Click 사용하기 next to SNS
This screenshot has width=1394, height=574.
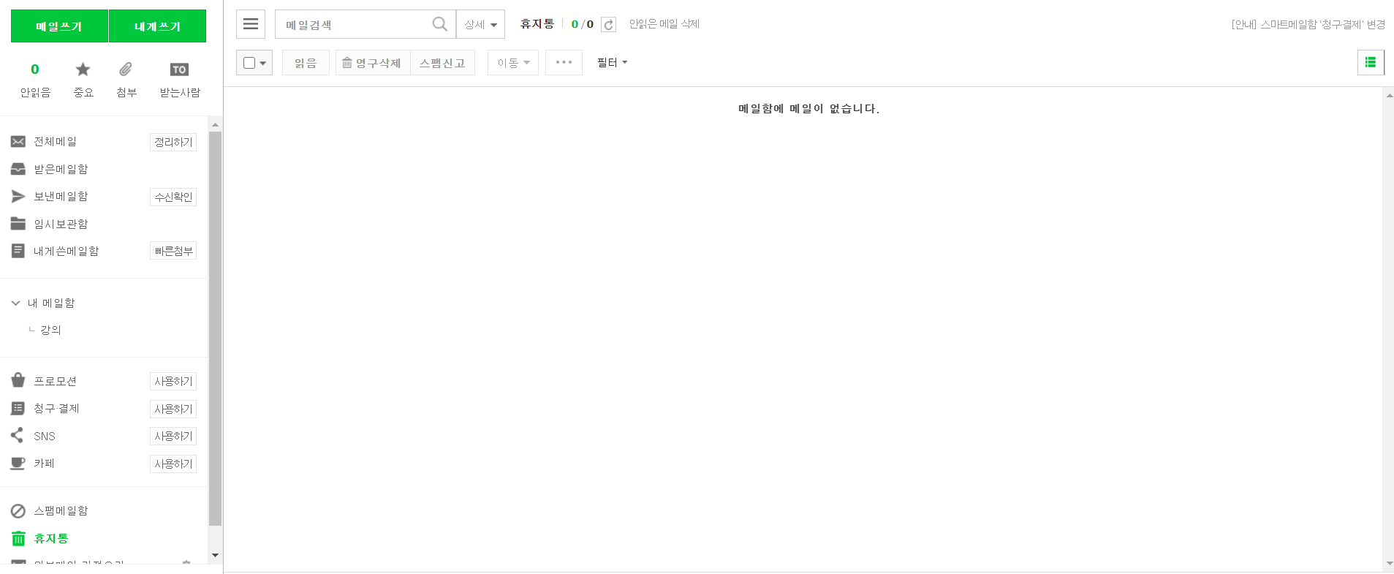pyautogui.click(x=173, y=436)
